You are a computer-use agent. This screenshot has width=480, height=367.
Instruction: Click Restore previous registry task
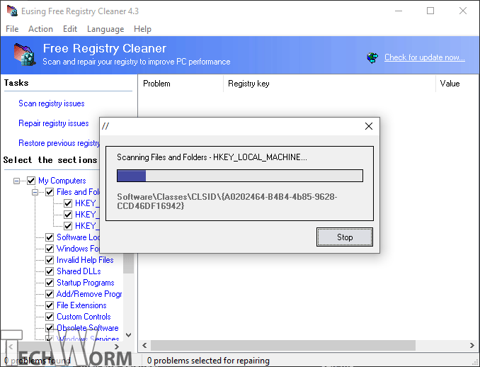59,143
